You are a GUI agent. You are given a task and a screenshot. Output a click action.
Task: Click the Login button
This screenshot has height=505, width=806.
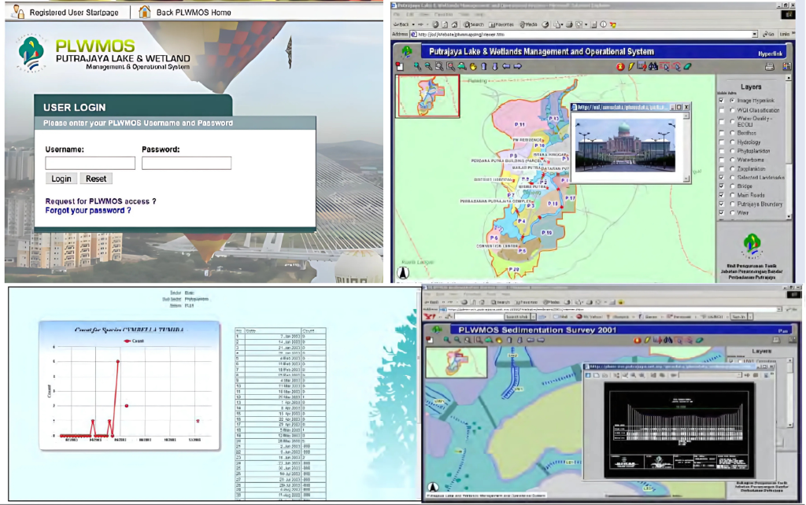[61, 179]
